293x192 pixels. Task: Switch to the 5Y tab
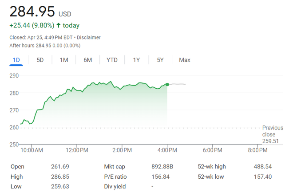coord(160,60)
